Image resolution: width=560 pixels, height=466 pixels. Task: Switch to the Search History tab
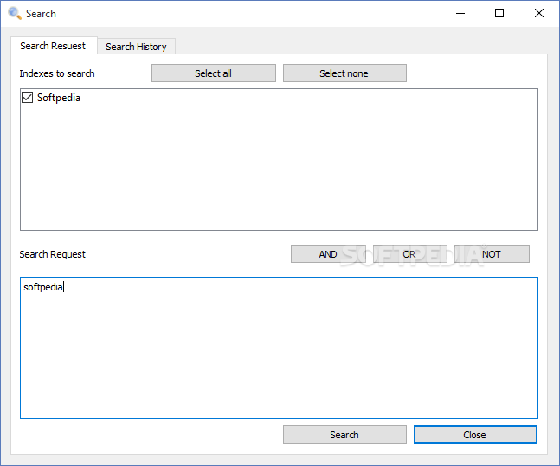136,47
